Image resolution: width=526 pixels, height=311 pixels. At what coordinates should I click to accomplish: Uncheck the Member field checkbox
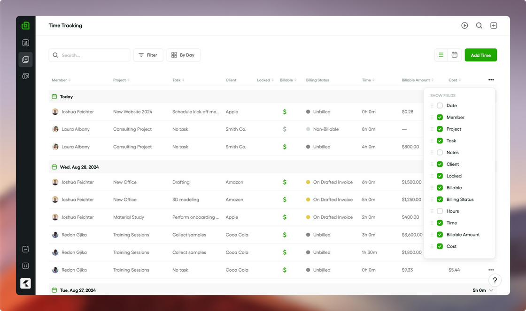(x=440, y=118)
